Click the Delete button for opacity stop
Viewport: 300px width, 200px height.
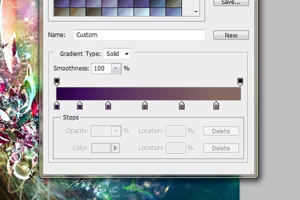221,131
